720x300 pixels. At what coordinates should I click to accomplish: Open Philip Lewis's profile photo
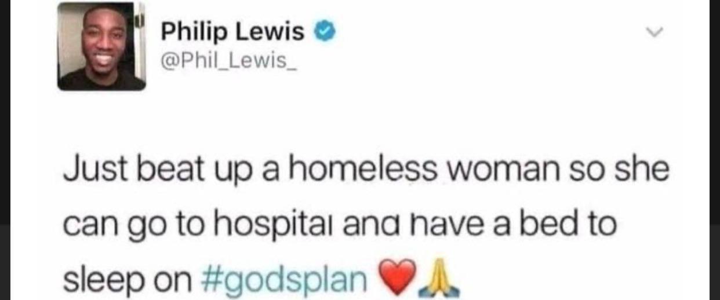click(101, 47)
